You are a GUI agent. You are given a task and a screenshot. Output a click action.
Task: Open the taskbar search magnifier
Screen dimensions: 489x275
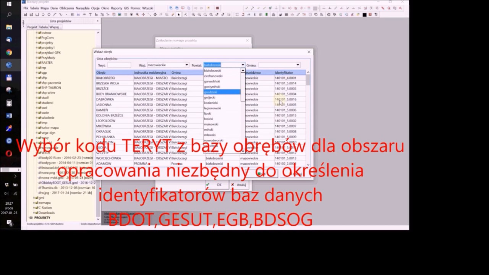coord(9,15)
